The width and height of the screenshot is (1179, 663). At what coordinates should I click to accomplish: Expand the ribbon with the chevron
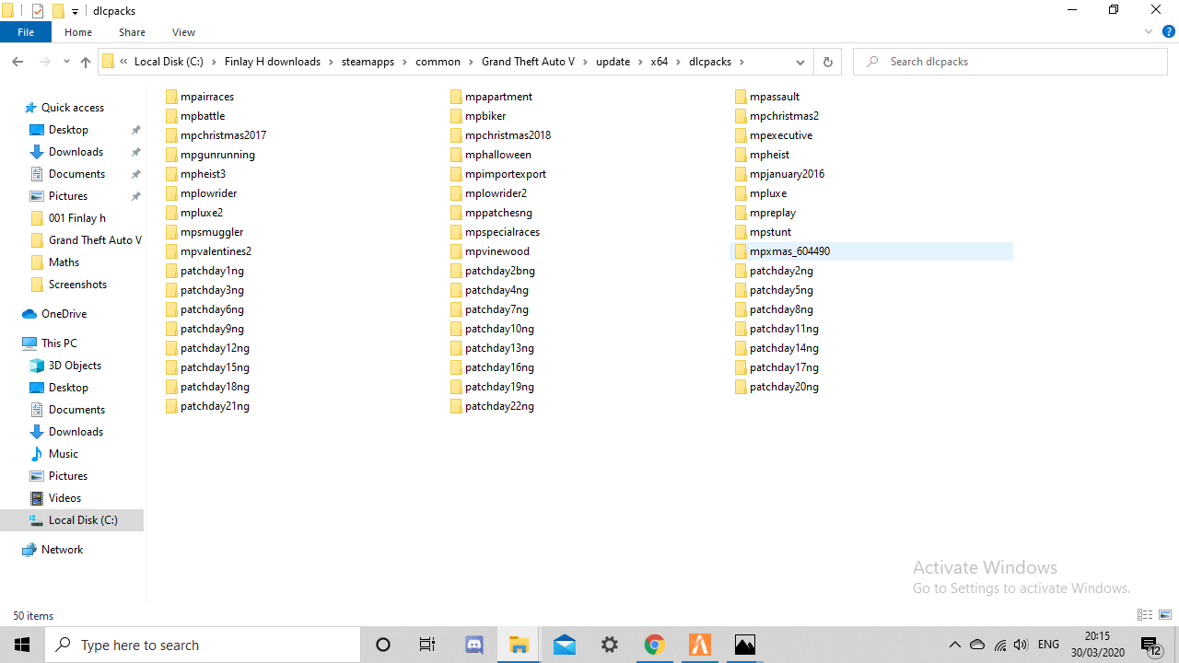click(x=1149, y=32)
